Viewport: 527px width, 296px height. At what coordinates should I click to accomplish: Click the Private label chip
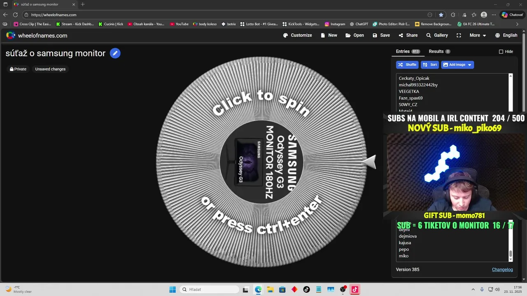tap(18, 69)
